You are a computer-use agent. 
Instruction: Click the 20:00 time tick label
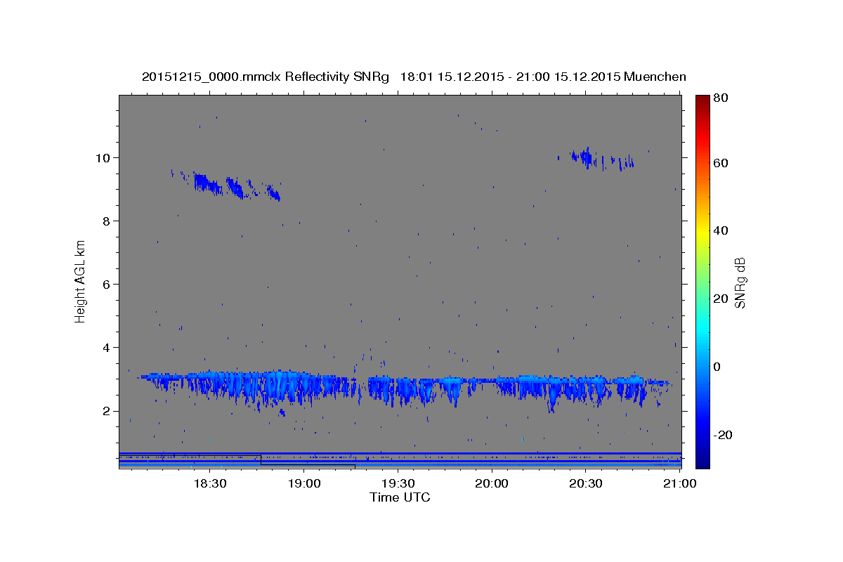pyautogui.click(x=492, y=483)
